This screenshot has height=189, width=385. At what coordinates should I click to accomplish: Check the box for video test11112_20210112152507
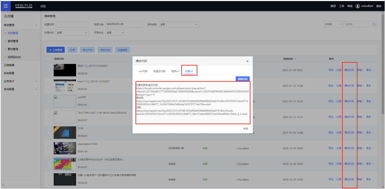(x=49, y=86)
